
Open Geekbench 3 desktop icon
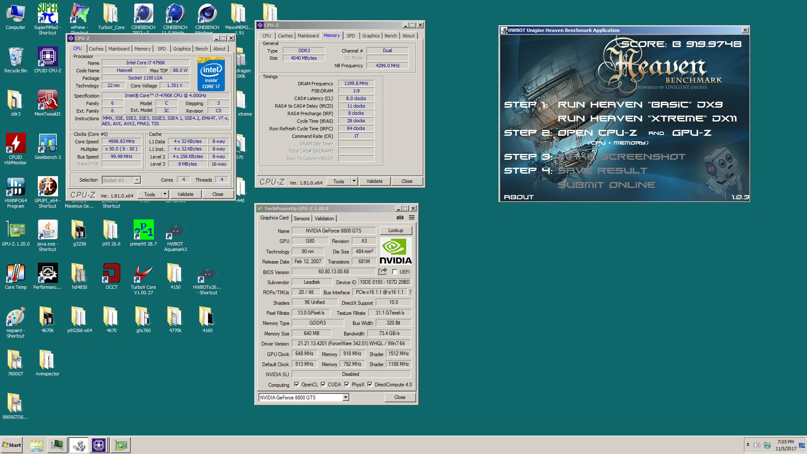coord(47,146)
